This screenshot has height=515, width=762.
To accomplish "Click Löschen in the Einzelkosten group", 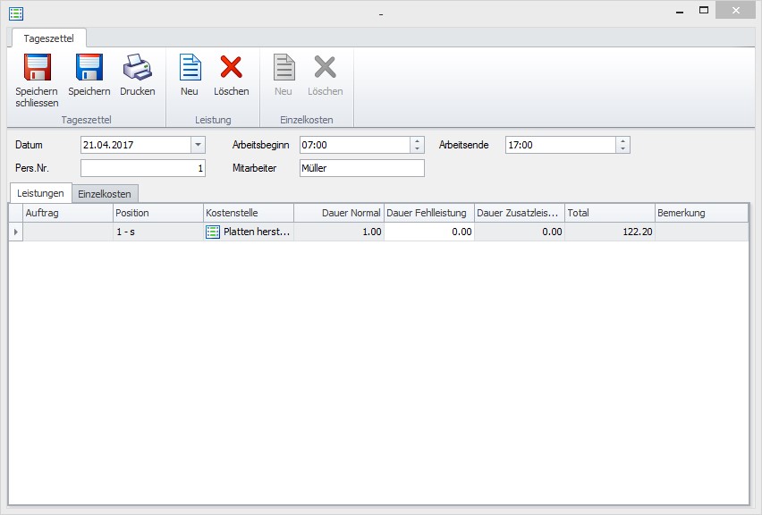I will (325, 69).
